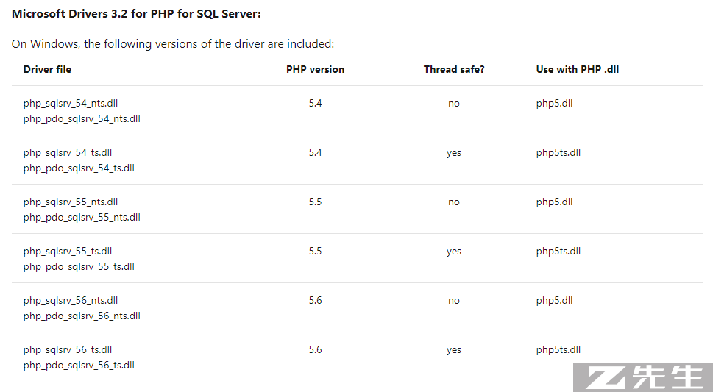Click php5ts.dll in the php_sqlsrv_56_ts.dll row

pyautogui.click(x=558, y=350)
